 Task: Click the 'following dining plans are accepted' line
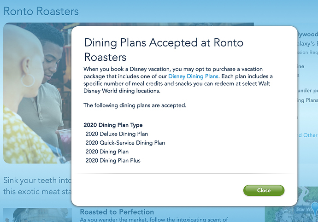135,105
